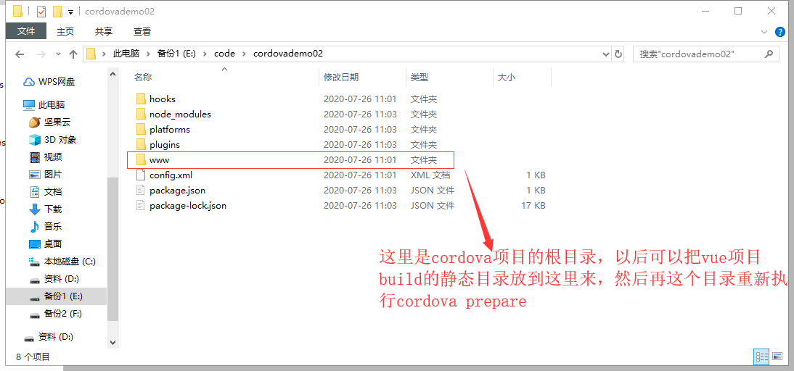This screenshot has width=794, height=371.
Task: Click 此电脑 in the address bar
Action: tap(125, 54)
